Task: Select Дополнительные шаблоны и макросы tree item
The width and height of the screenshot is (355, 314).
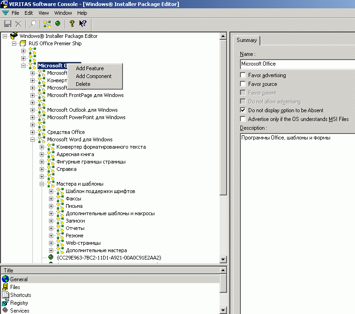Action: coord(110,213)
